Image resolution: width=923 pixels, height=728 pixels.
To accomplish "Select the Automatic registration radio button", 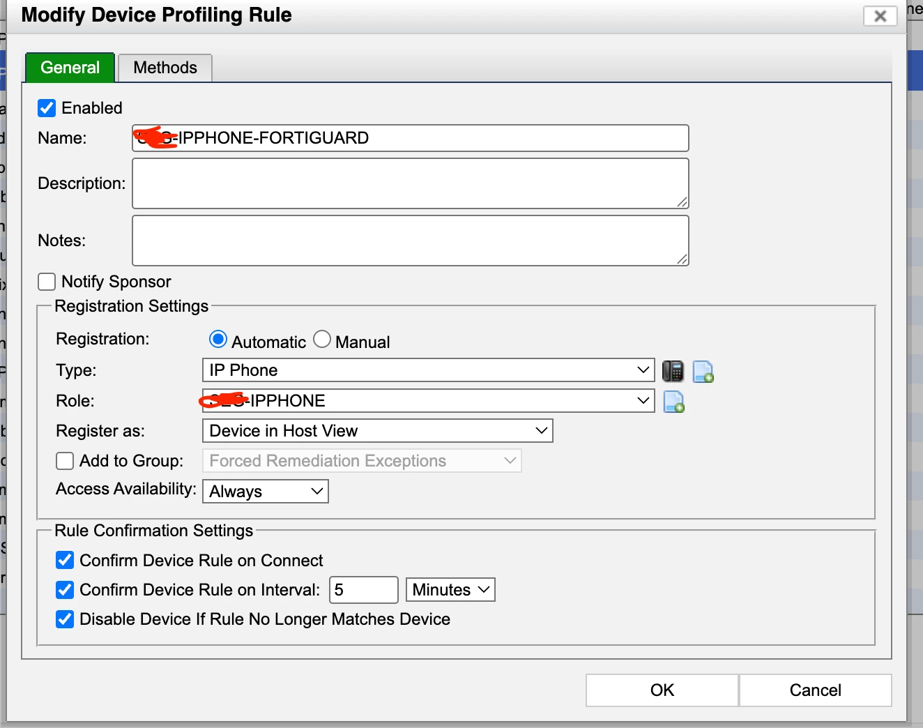I will [218, 340].
